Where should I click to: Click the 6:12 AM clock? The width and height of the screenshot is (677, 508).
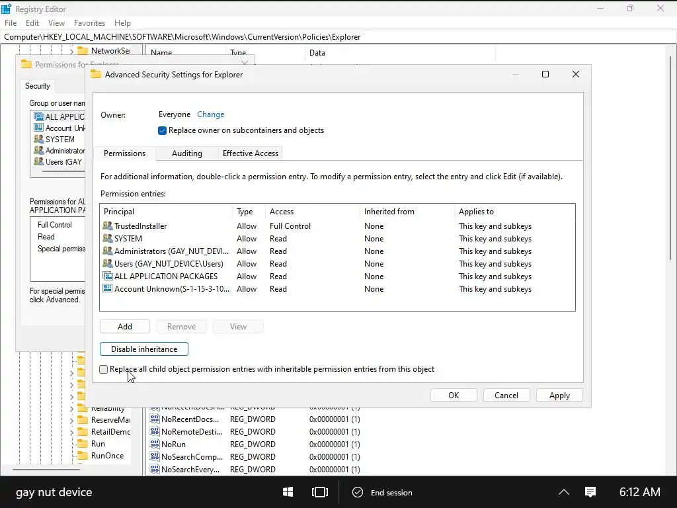pyautogui.click(x=639, y=492)
